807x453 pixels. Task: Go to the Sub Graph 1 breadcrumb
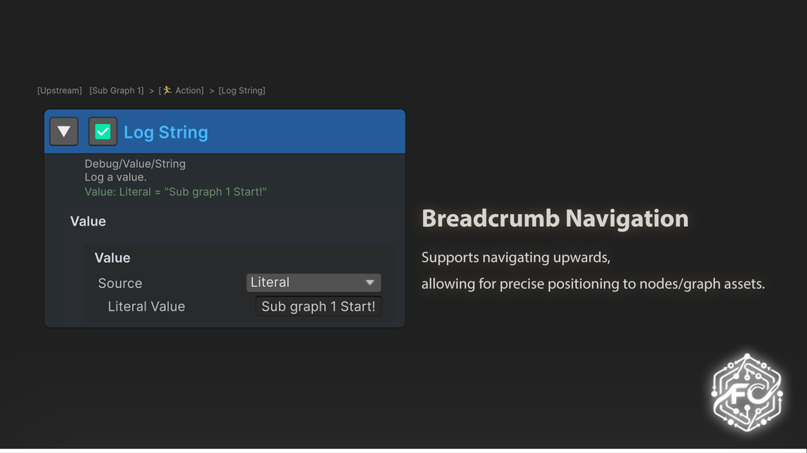(116, 91)
